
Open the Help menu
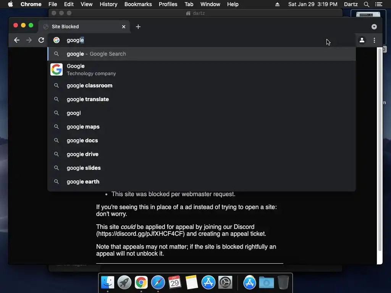pos(233,4)
